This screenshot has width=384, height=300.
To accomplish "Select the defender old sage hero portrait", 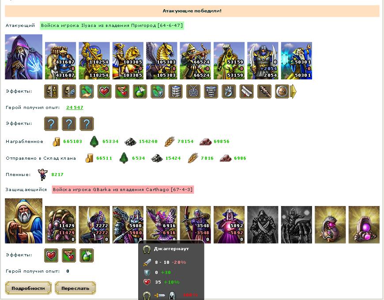I will coord(23,221).
